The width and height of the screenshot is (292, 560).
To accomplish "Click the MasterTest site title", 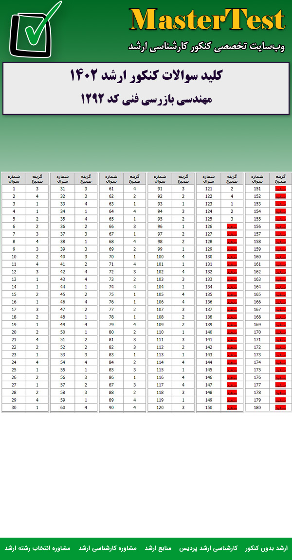I will (207, 20).
